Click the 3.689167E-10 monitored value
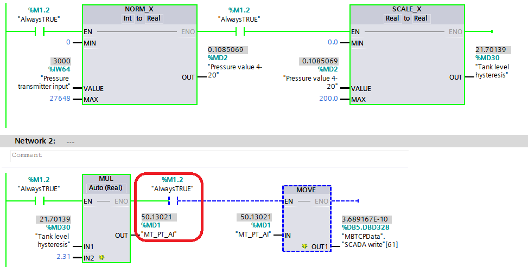 tap(366, 219)
